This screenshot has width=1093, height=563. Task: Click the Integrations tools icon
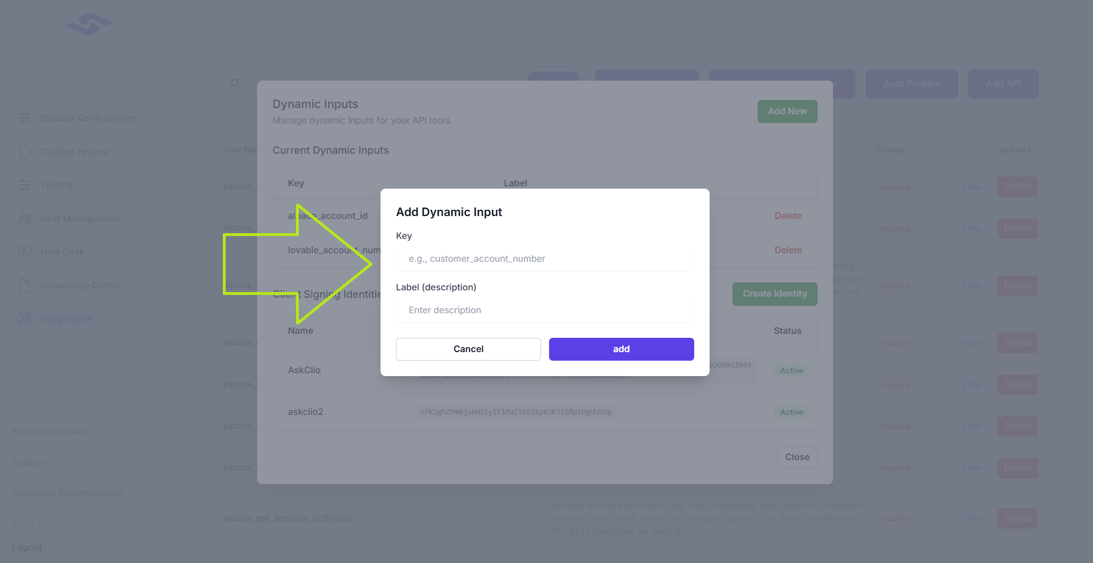pos(25,319)
